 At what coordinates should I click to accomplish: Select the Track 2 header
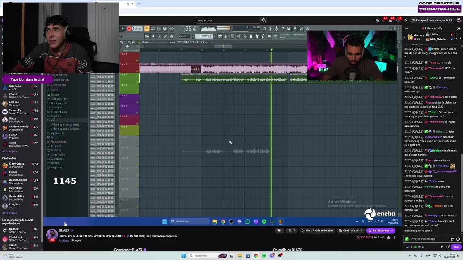(x=129, y=68)
